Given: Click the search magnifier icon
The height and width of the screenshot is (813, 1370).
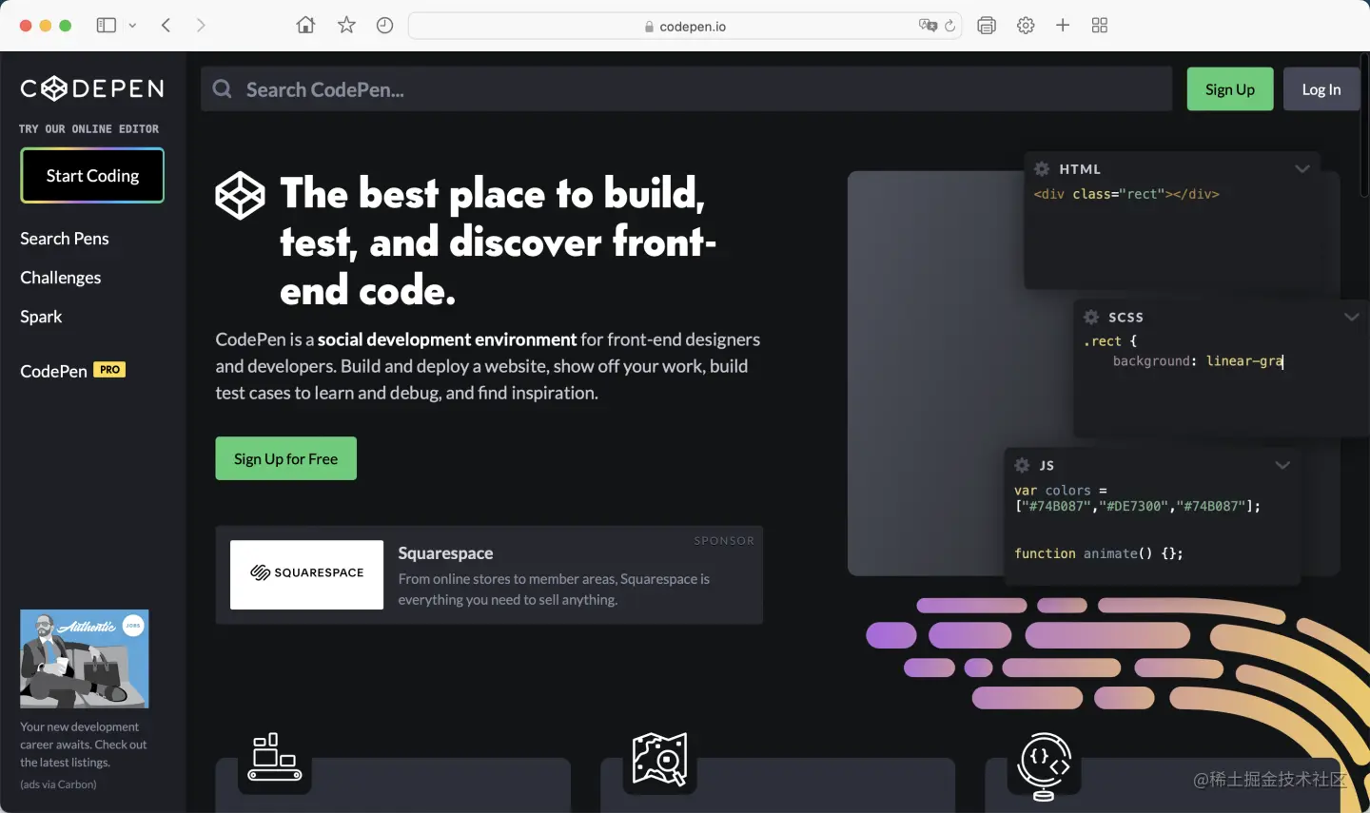Looking at the screenshot, I should (x=223, y=89).
